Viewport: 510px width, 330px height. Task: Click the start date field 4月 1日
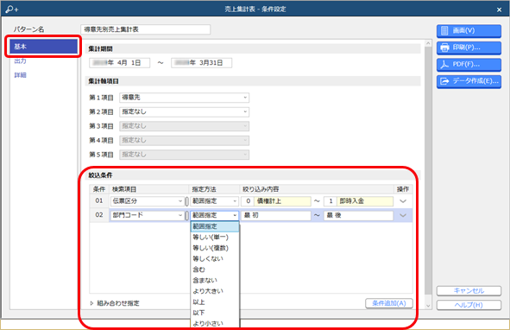pos(120,63)
